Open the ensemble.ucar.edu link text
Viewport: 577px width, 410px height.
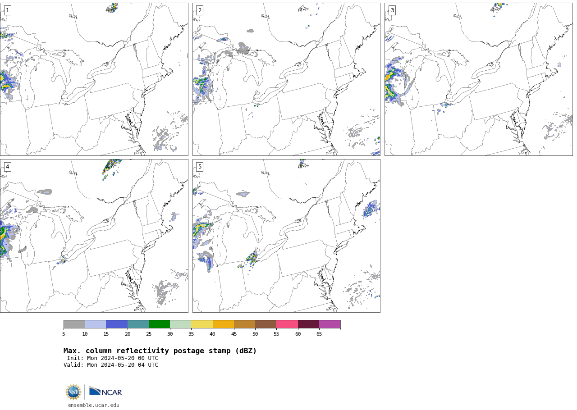click(94, 405)
